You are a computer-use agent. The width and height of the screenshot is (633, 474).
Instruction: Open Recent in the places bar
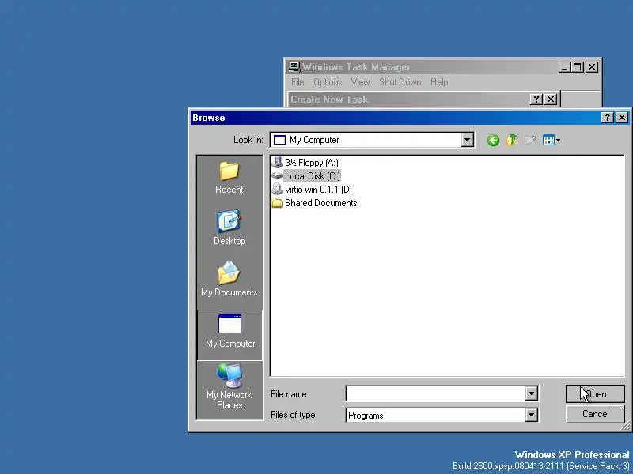pyautogui.click(x=229, y=178)
